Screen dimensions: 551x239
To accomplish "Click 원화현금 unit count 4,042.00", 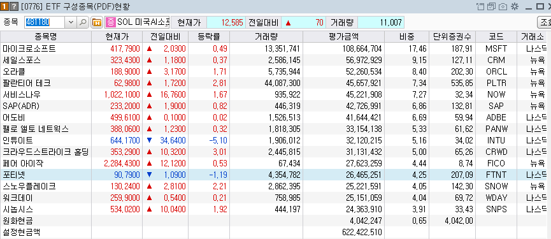I will pyautogui.click(x=459, y=221).
